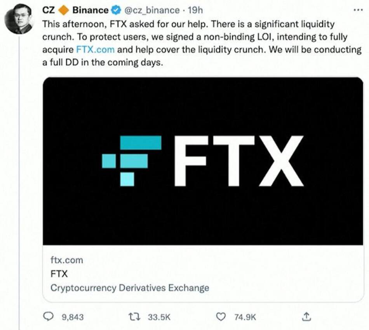Click the ftx.com domain in link card
369x330 pixels.
point(67,260)
